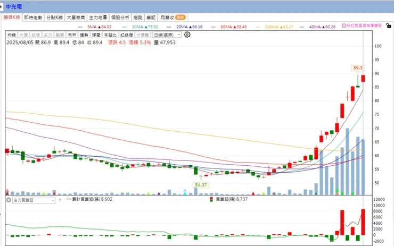Open the 筆記 tab

click(x=151, y=18)
